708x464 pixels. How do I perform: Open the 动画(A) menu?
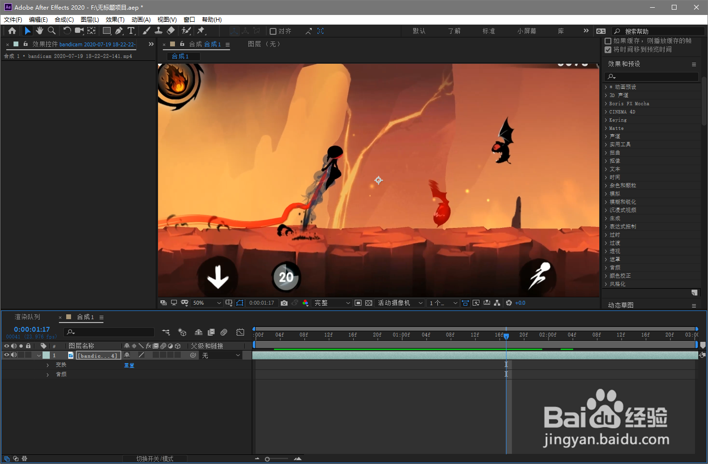point(141,20)
